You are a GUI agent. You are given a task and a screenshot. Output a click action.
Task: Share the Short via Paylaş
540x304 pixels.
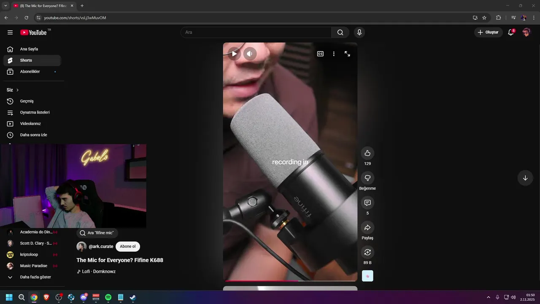367,228
